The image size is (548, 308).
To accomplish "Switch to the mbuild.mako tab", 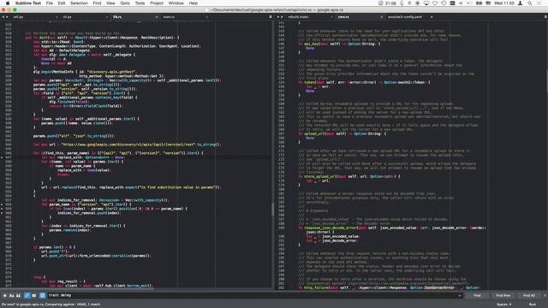I will click(x=298, y=17).
